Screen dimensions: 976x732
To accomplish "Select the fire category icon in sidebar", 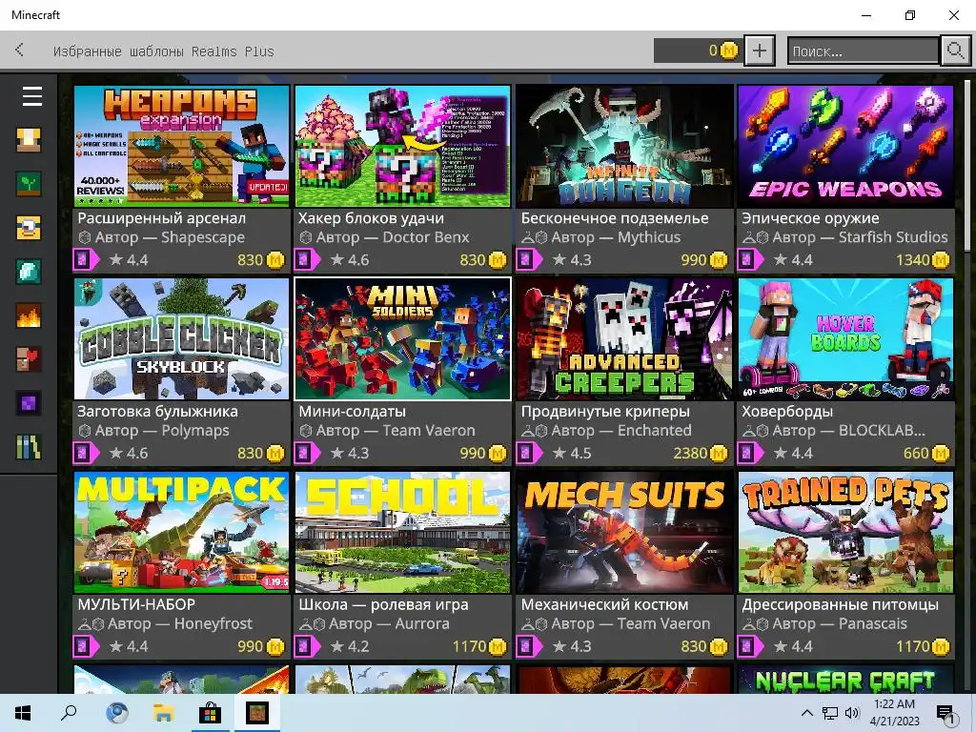I will [29, 315].
